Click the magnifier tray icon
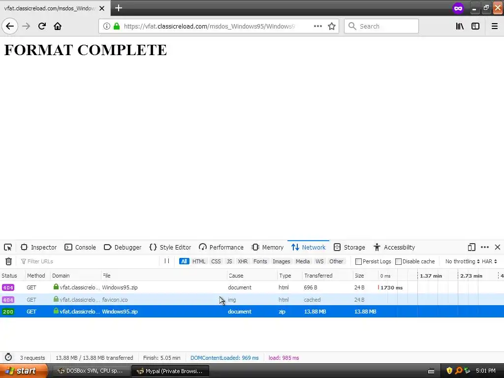 [459, 371]
